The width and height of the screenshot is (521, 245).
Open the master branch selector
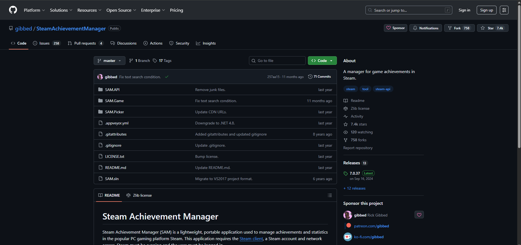point(109,61)
